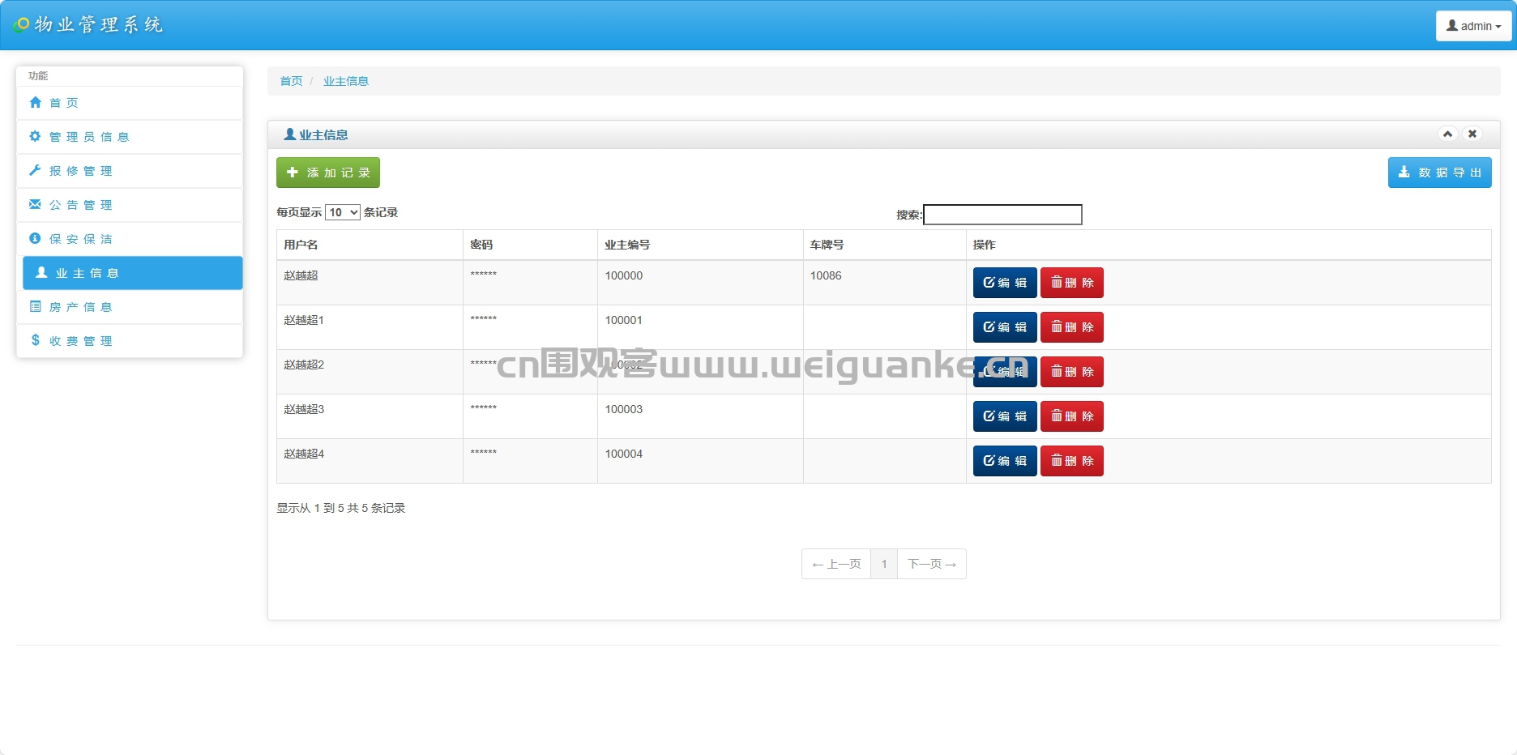The width and height of the screenshot is (1517, 755).
Task: Click the dollar icon for 收费管理
Action: click(x=35, y=340)
